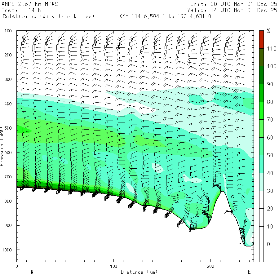Click the 'Fcst: 14 h' forecast label
This screenshot has width=279, height=279.
(21, 10)
